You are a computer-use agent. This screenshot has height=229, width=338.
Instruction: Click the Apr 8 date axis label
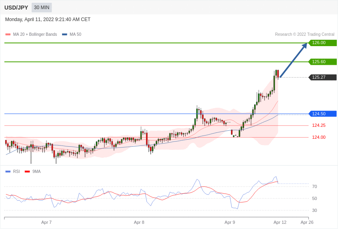139,222
